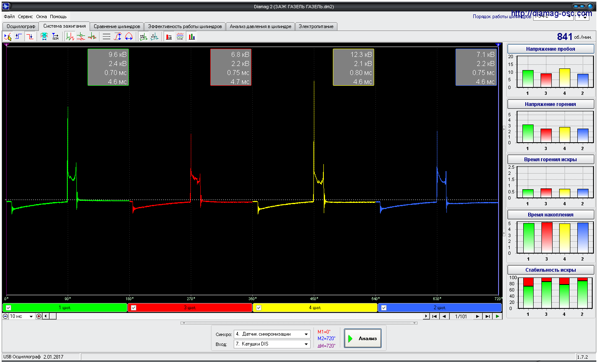The height and width of the screenshot is (362, 598).
Task: Select the cursor on curve tool icon
Action: point(8,37)
